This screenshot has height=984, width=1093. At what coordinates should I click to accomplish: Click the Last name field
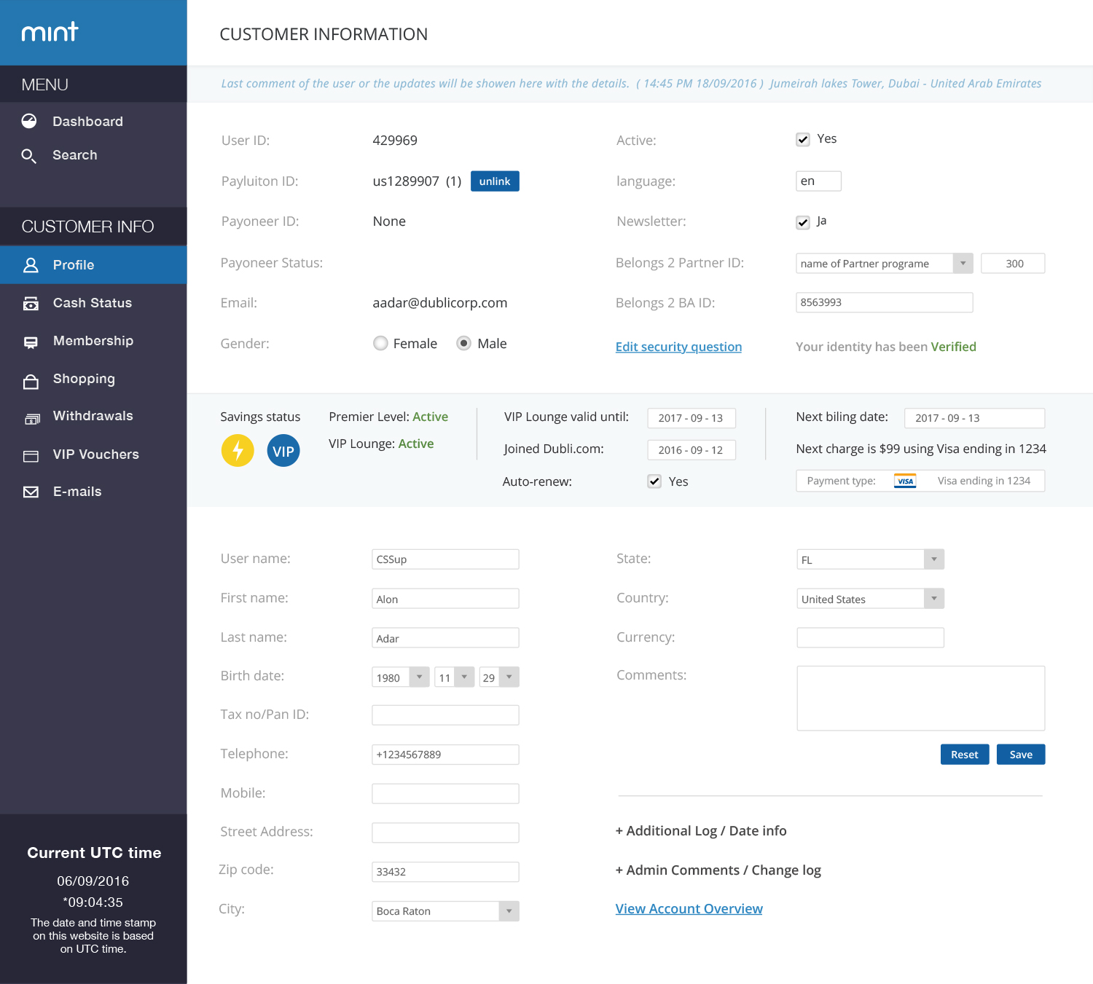446,638
